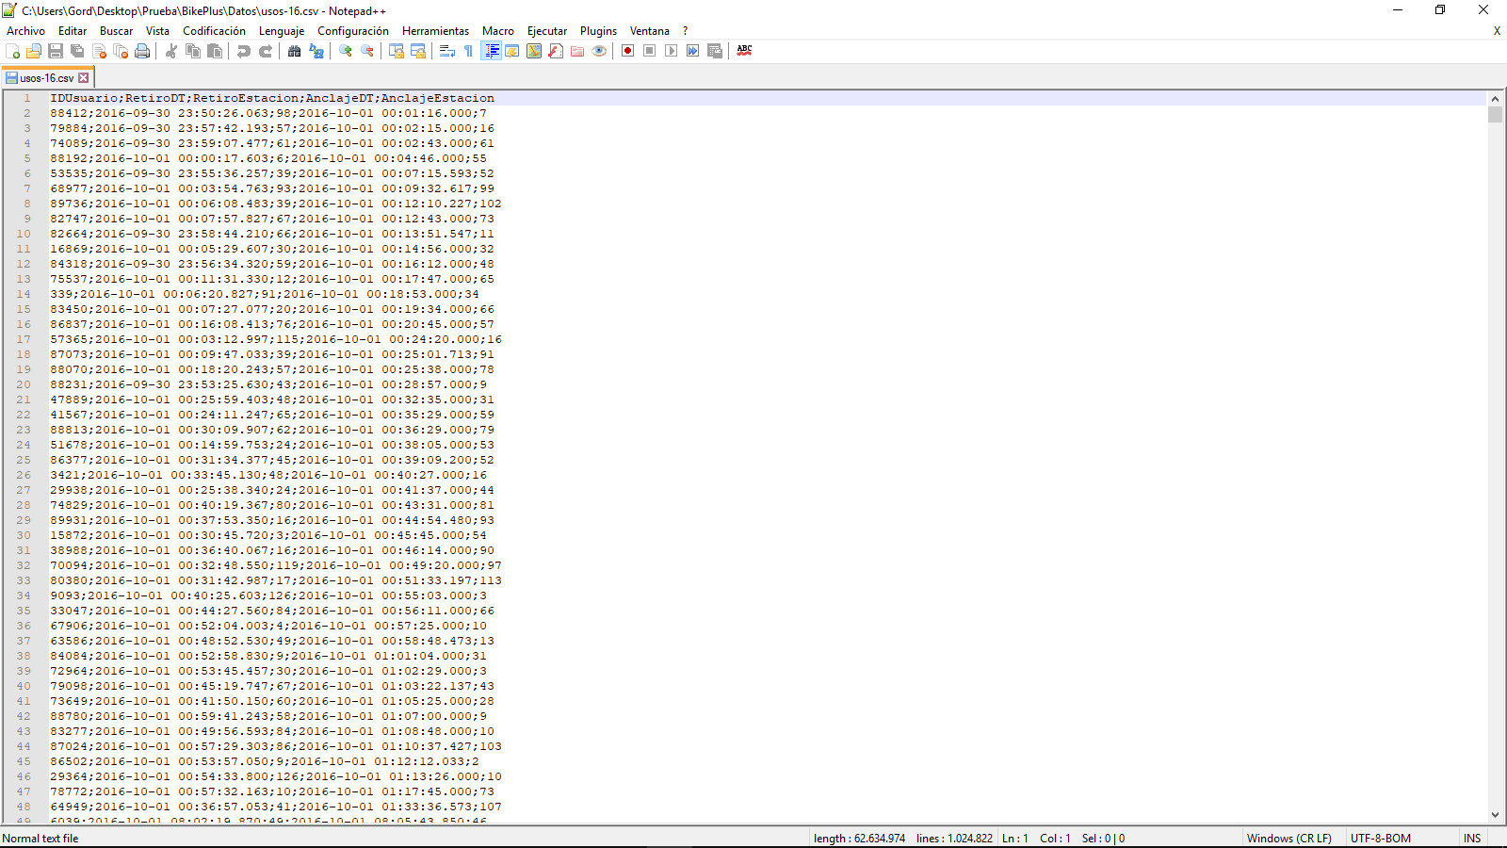
Task: Expand the Macro menu
Action: coord(498,31)
